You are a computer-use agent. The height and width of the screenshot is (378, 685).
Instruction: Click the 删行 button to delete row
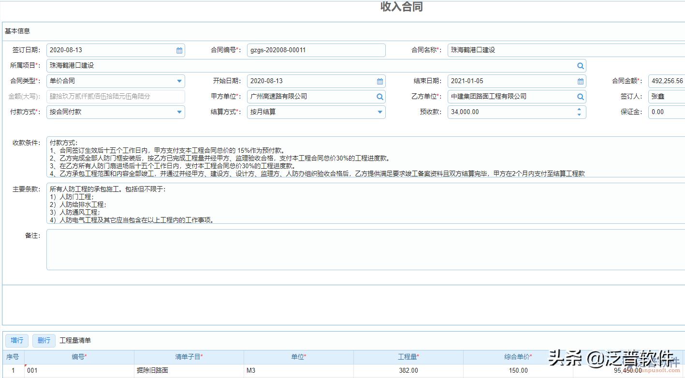tap(44, 340)
